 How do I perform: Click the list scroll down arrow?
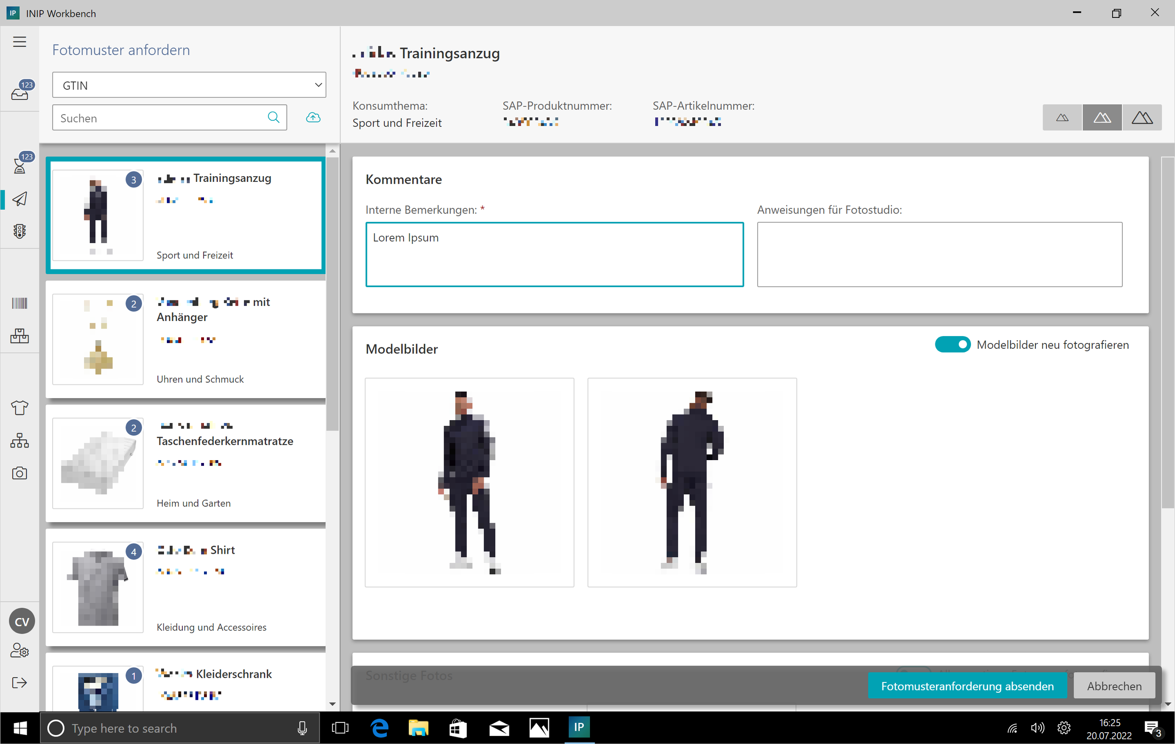[332, 704]
